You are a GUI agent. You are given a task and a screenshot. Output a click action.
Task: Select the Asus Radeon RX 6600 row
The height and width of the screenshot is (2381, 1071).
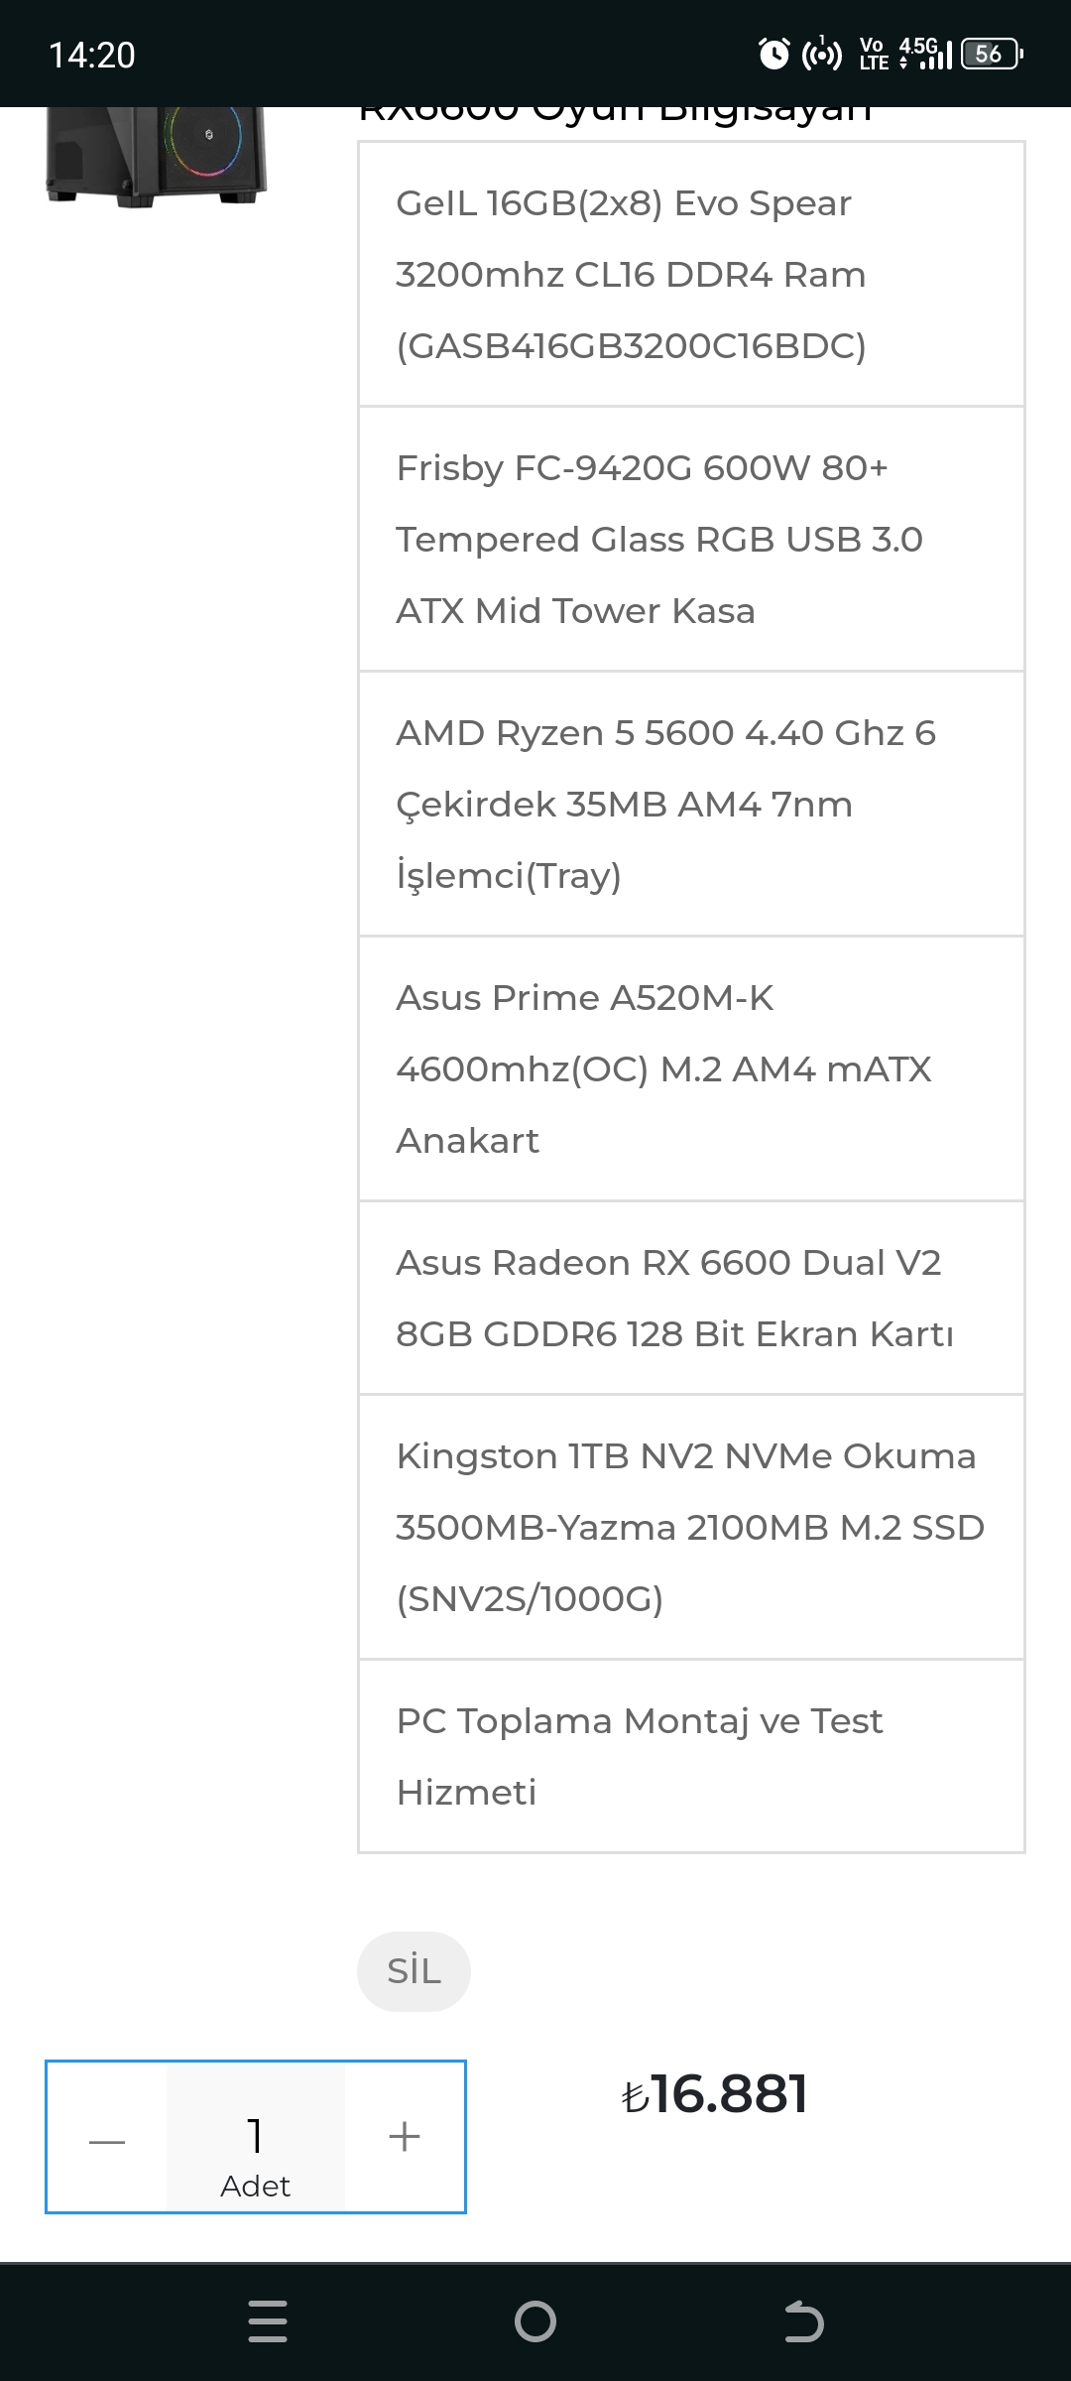[691, 1299]
